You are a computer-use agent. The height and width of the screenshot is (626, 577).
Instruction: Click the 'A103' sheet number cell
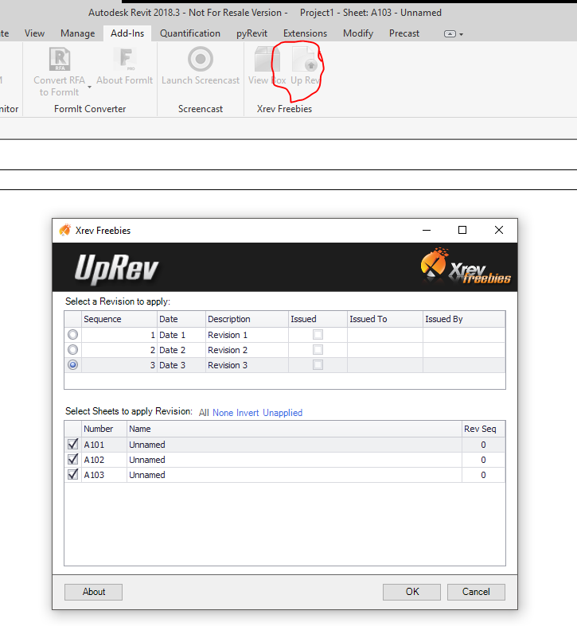[104, 475]
